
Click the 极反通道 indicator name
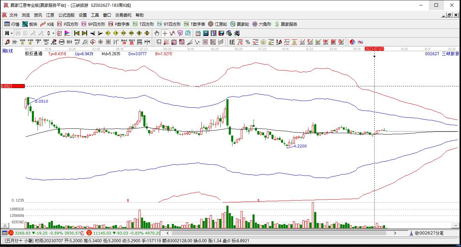coord(34,54)
